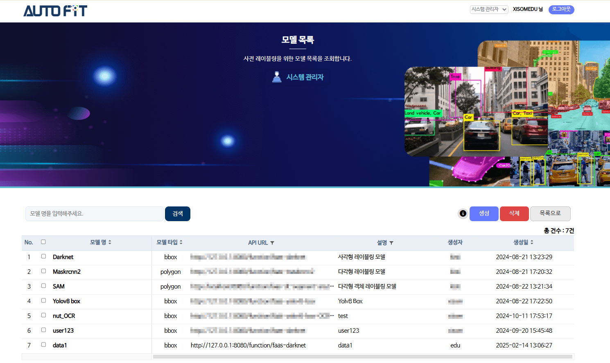This screenshot has height=363, width=610.
Task: Click the info icon beside 생성 button
Action: coord(463,213)
